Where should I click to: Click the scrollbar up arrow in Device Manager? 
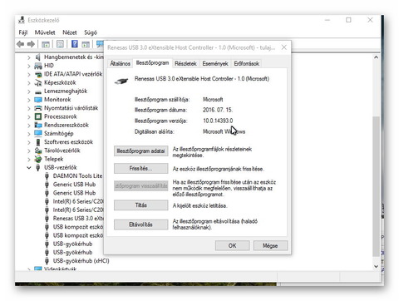(376, 57)
